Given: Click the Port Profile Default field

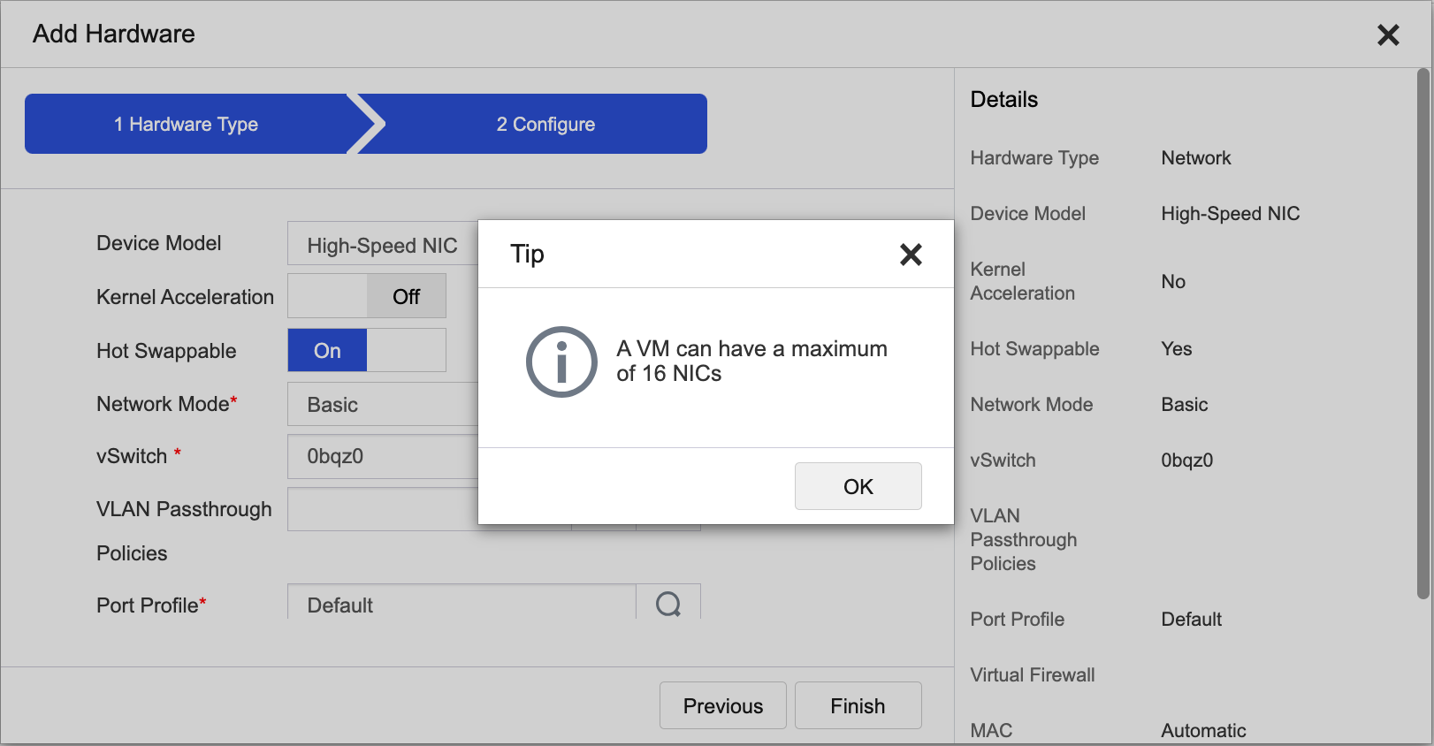Looking at the screenshot, I should coord(461,605).
